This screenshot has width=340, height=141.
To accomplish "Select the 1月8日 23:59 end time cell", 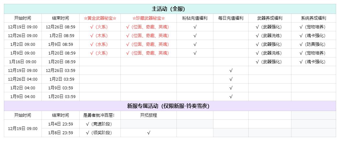I will point(60,133).
